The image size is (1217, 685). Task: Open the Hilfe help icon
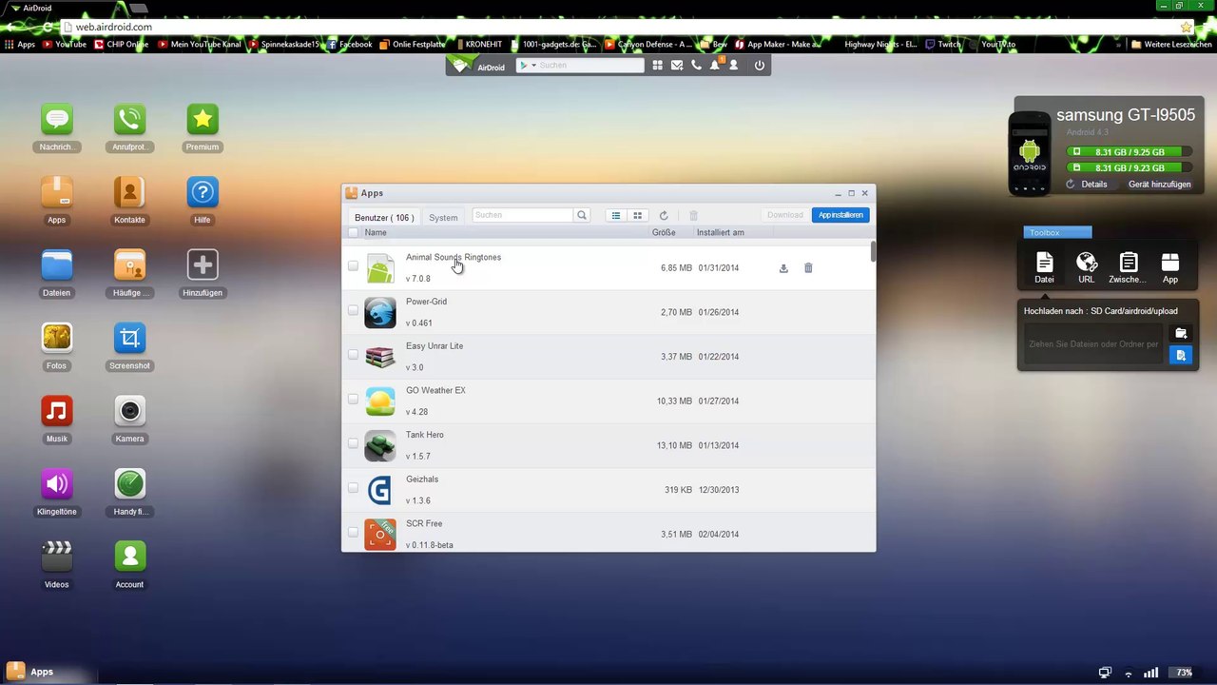203,192
